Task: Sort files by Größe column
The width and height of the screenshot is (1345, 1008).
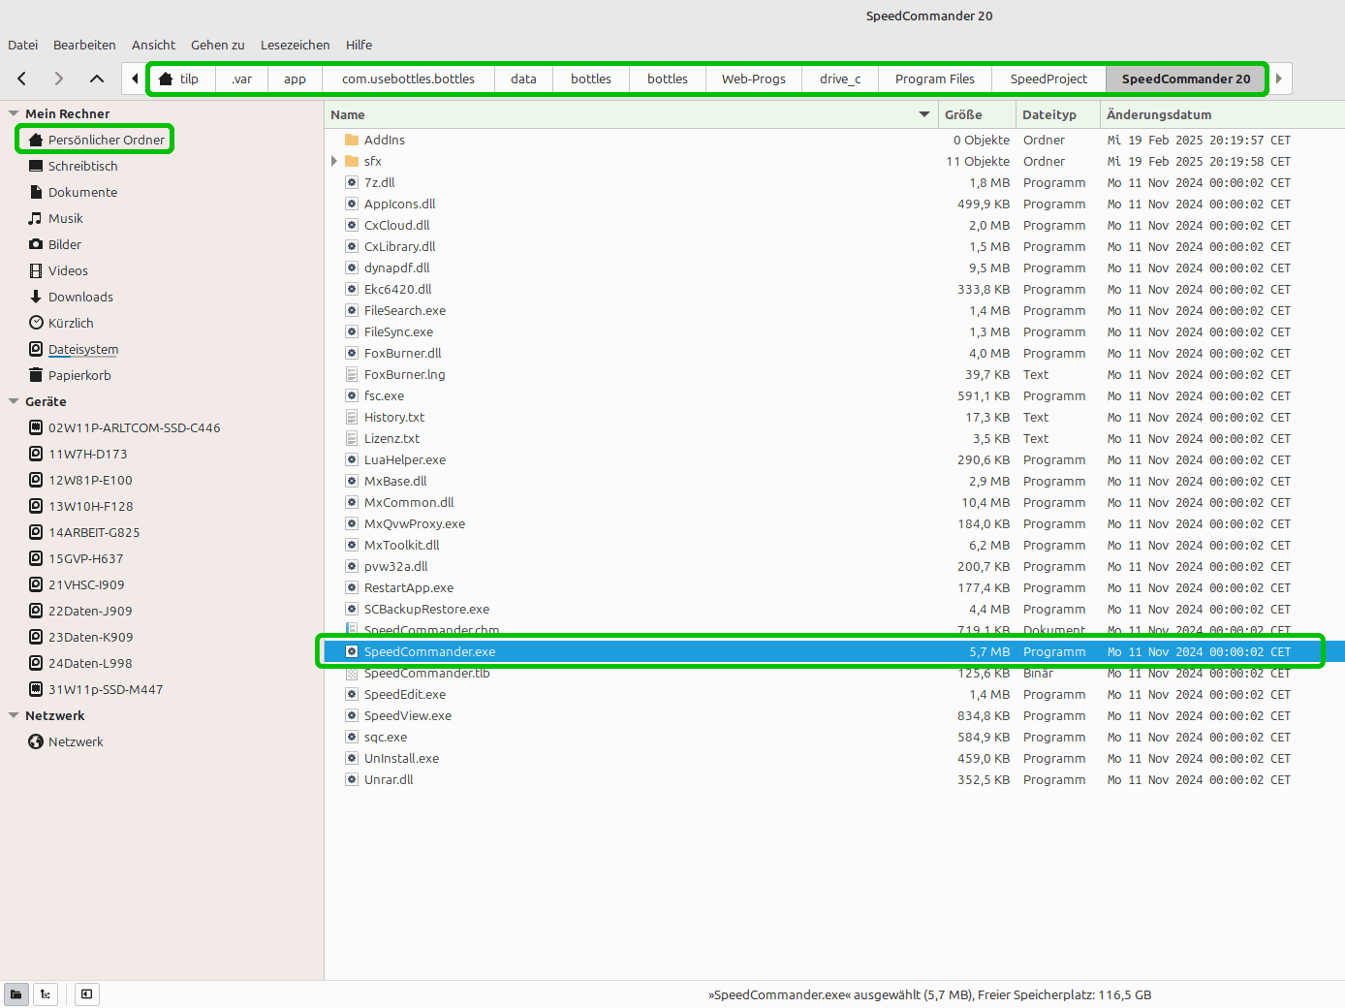Action: pos(963,114)
